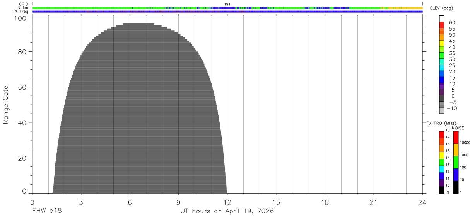The width and height of the screenshot is (475, 219).
Task: Pick the red swatch in the ELEV colorbar
Action: click(442, 25)
